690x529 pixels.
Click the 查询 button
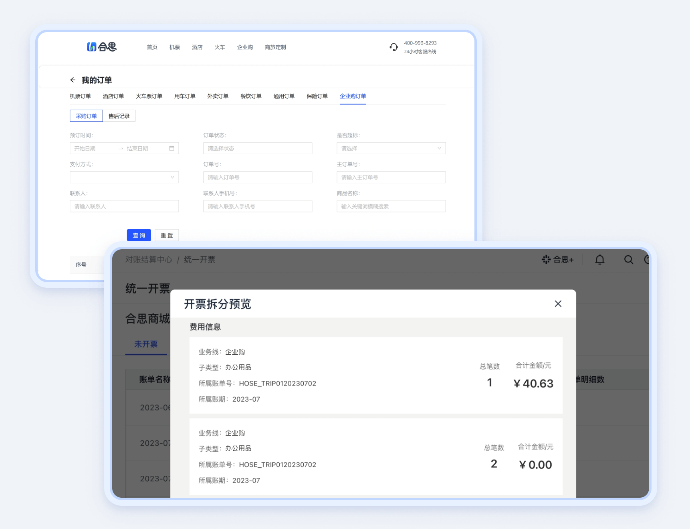(139, 235)
